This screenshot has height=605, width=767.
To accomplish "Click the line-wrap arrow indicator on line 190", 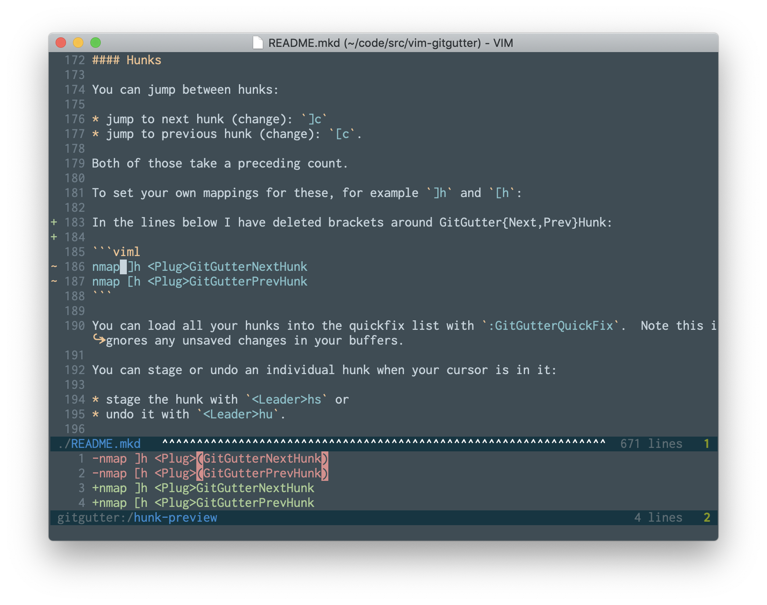I will pyautogui.click(x=99, y=341).
